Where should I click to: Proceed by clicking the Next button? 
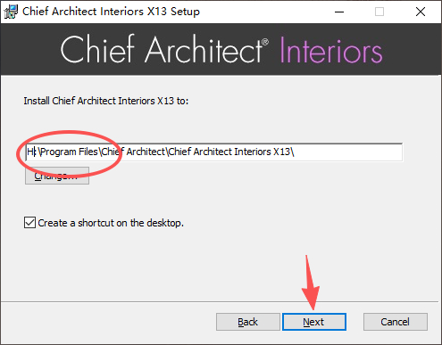pyautogui.click(x=314, y=322)
